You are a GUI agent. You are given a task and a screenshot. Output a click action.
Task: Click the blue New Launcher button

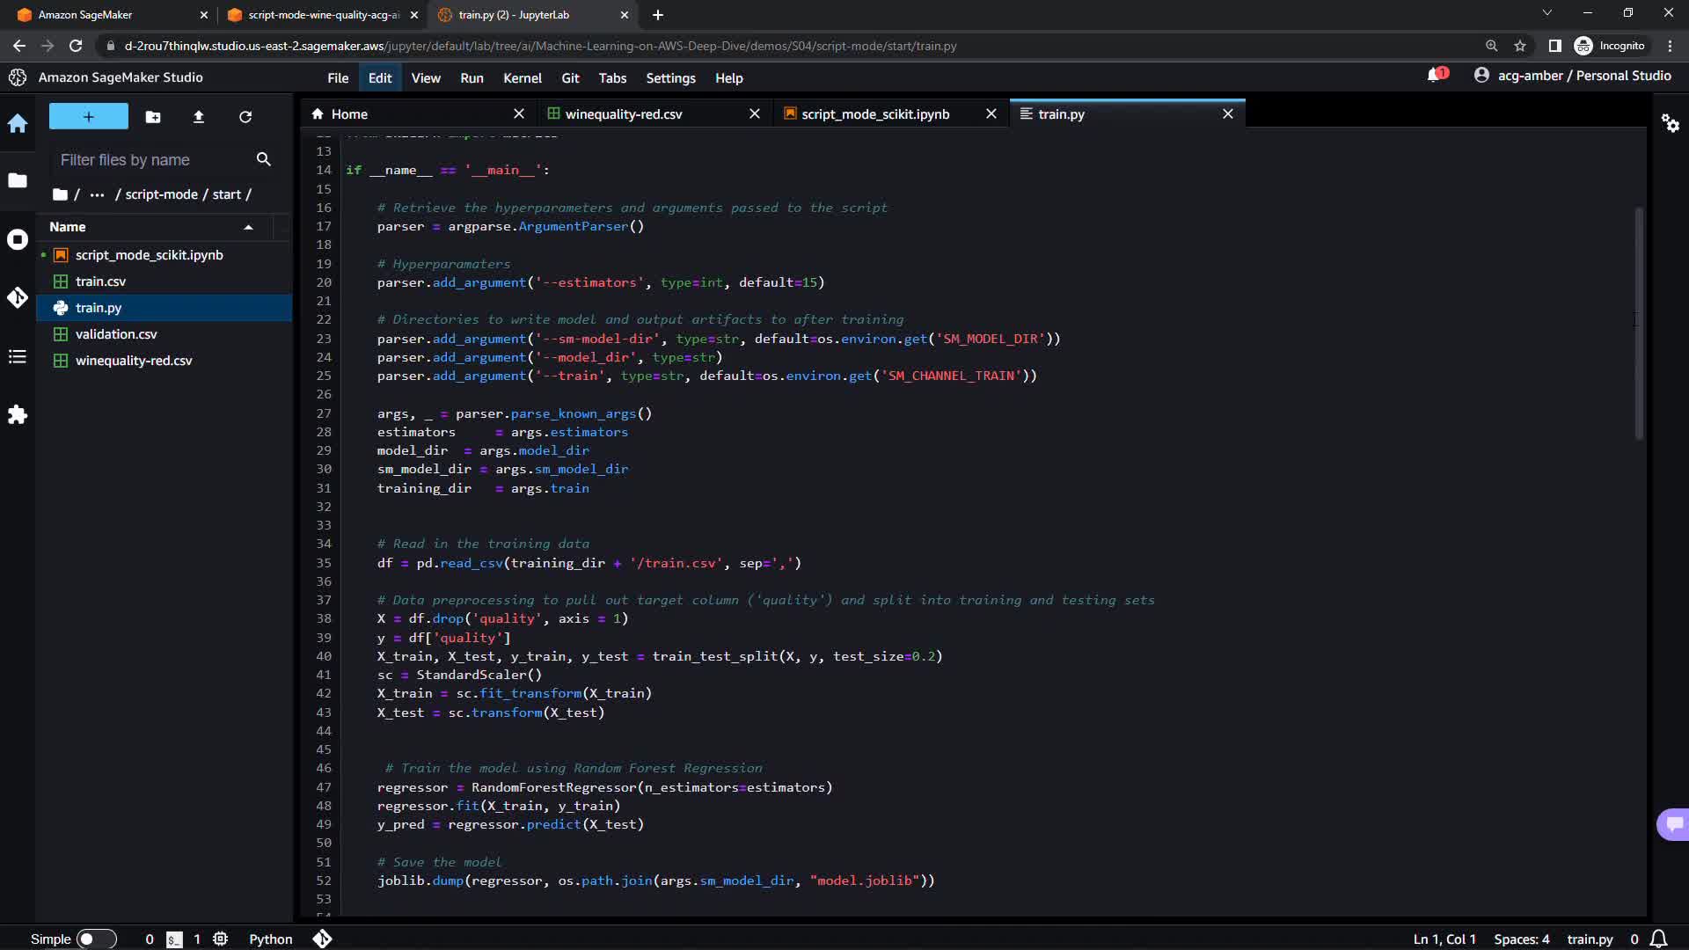coord(88,116)
